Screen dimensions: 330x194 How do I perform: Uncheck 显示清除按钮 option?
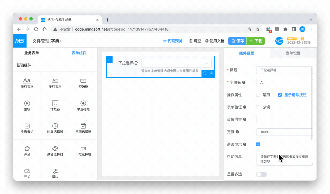tap(280, 95)
